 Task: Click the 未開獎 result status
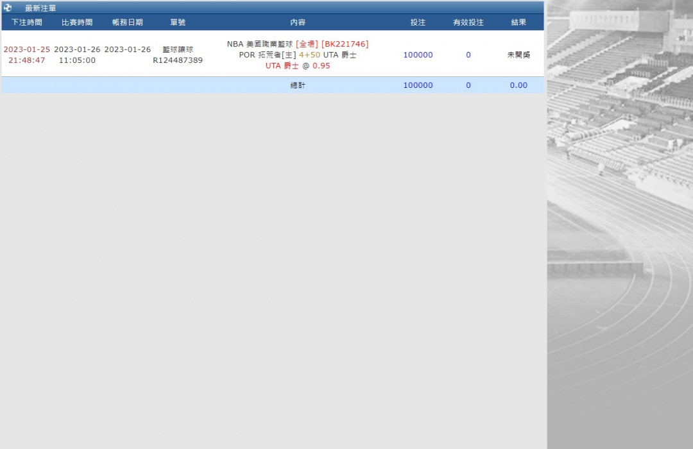(519, 55)
